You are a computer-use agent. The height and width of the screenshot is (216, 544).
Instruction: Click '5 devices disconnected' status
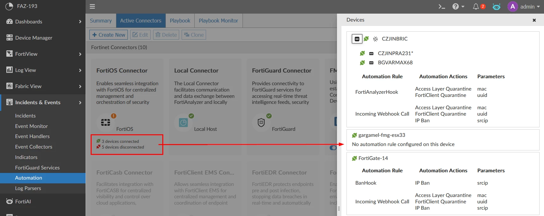pos(123,147)
